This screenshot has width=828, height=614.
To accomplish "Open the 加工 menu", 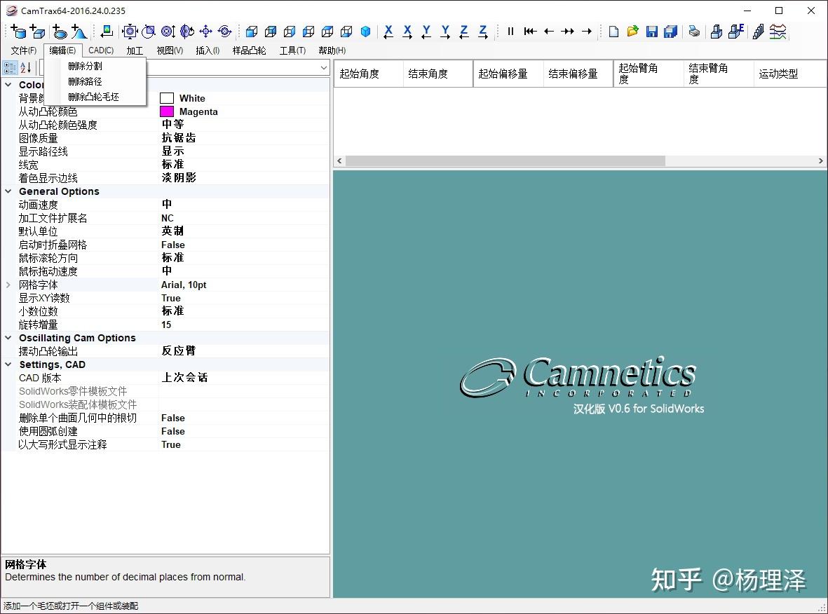I will coord(135,50).
